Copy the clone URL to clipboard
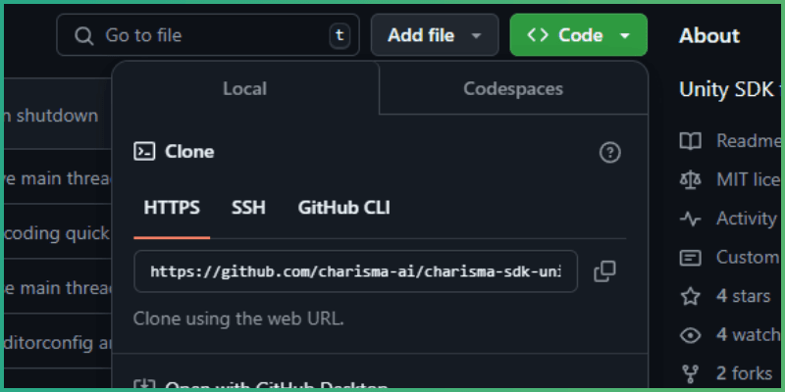This screenshot has width=785, height=392. pos(604,271)
